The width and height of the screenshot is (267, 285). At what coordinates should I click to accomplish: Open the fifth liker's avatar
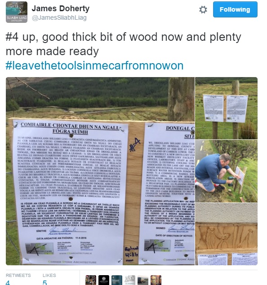(143, 280)
